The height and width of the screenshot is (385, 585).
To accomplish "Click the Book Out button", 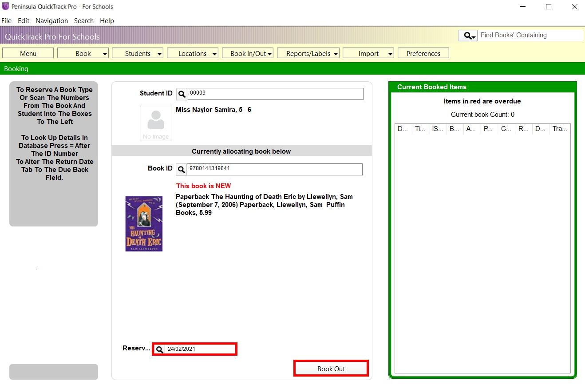I will [331, 369].
